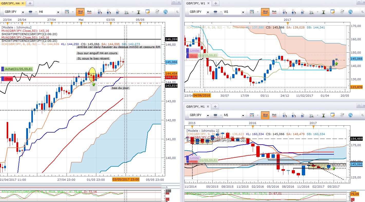
Task: Click the red Stop order label on H4 chart
Action: point(7,79)
